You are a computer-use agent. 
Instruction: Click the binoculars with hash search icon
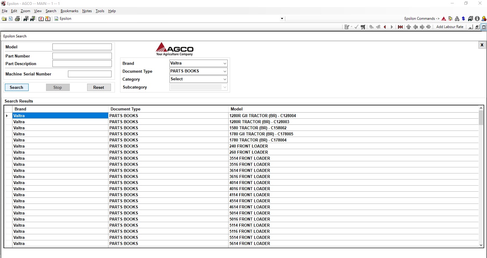[x=26, y=19]
